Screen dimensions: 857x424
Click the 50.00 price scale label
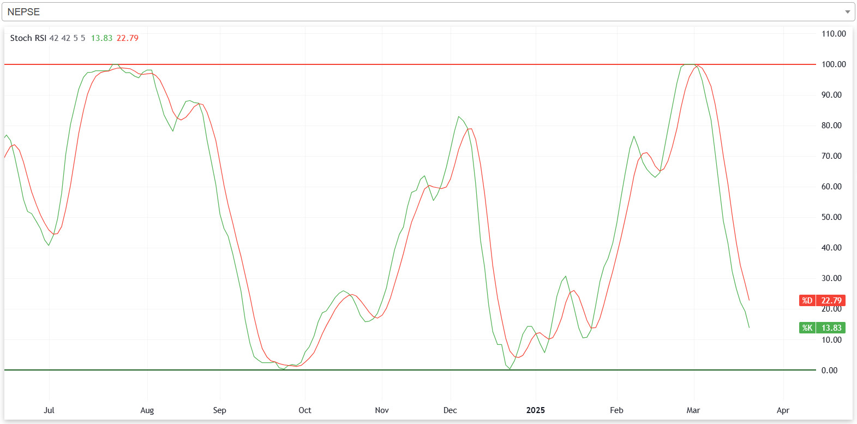(x=831, y=217)
